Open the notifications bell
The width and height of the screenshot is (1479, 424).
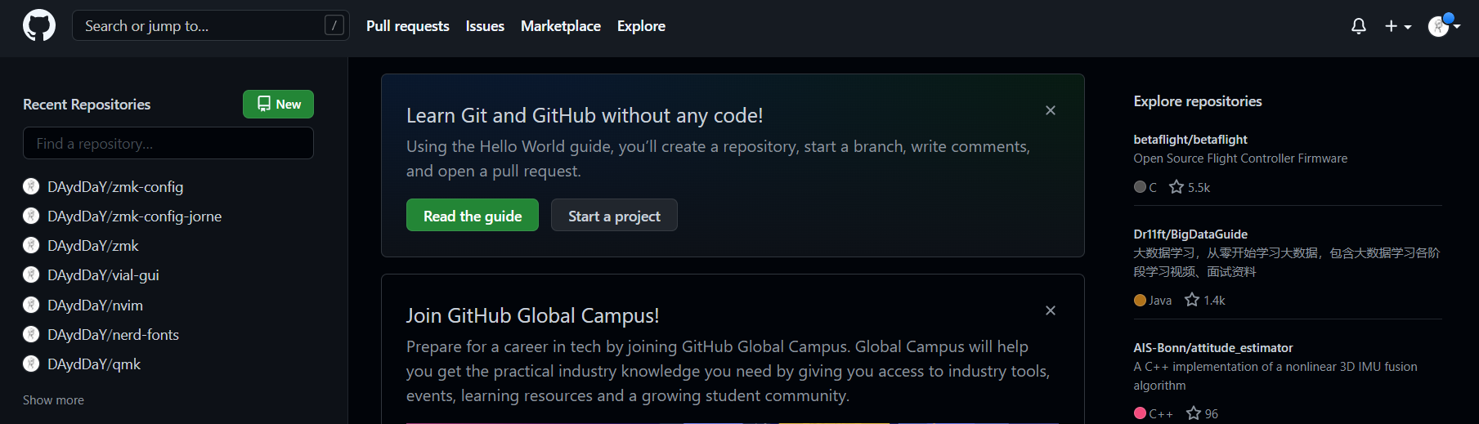1359,26
